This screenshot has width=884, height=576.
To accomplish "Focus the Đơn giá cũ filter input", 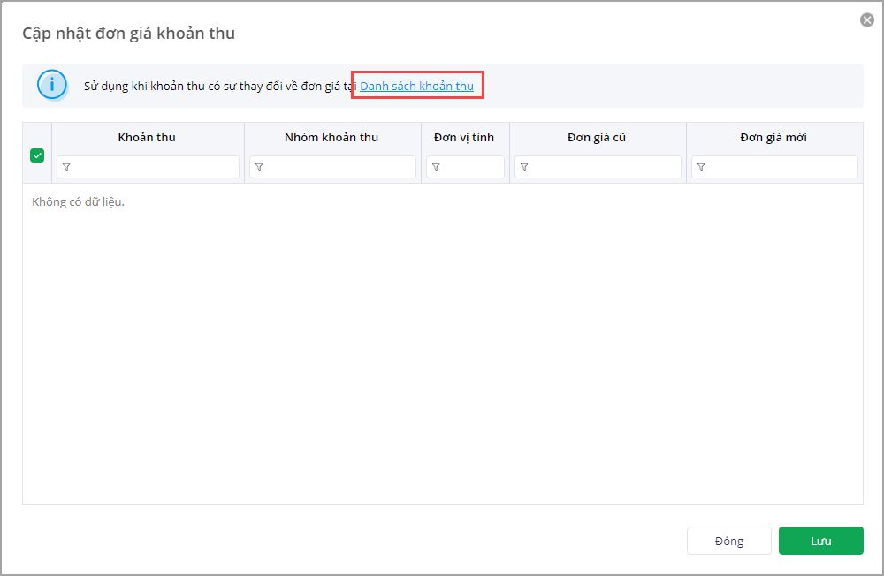I will (605, 167).
